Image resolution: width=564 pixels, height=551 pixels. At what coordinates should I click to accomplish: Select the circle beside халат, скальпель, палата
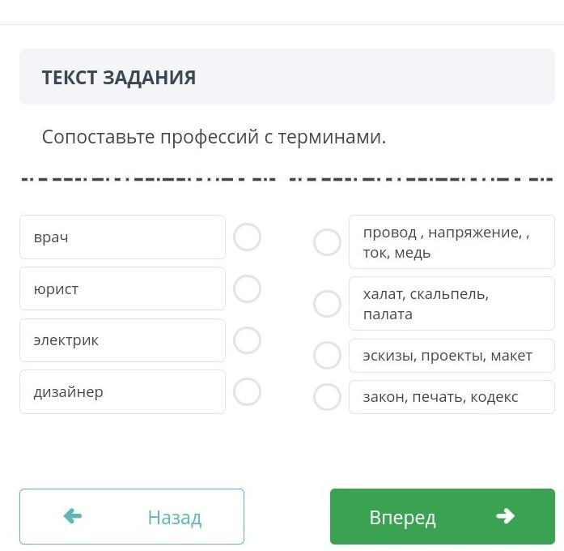327,304
